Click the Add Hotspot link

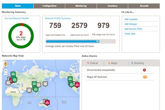(x=131, y=24)
